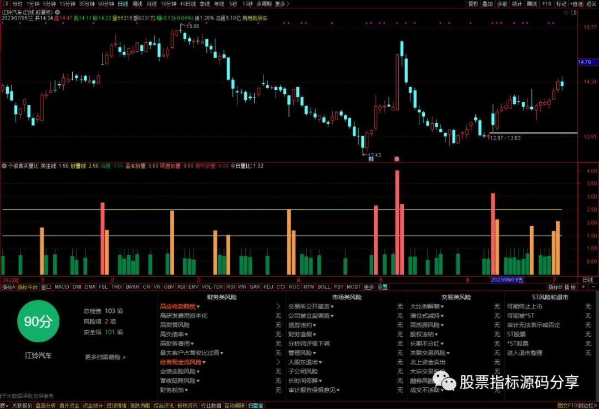599x409 pixels.
Task: Expand 更多 periods in top bar
Action: [x=282, y=3]
